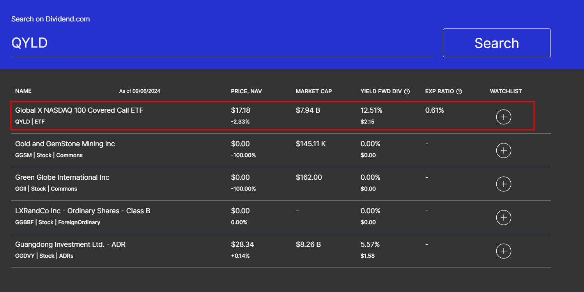Focus the QYLD search input field

[223, 43]
